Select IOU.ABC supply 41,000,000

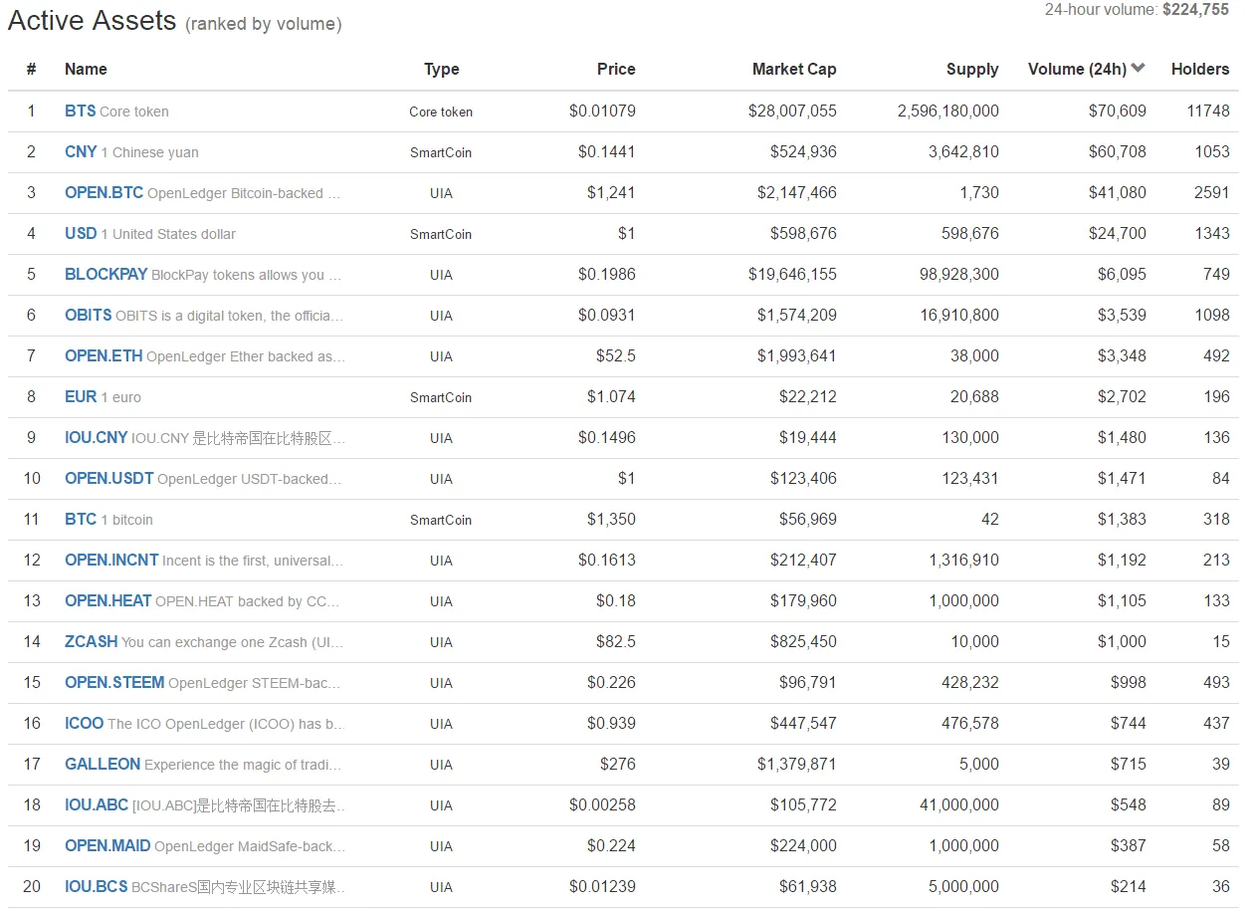pyautogui.click(x=958, y=805)
